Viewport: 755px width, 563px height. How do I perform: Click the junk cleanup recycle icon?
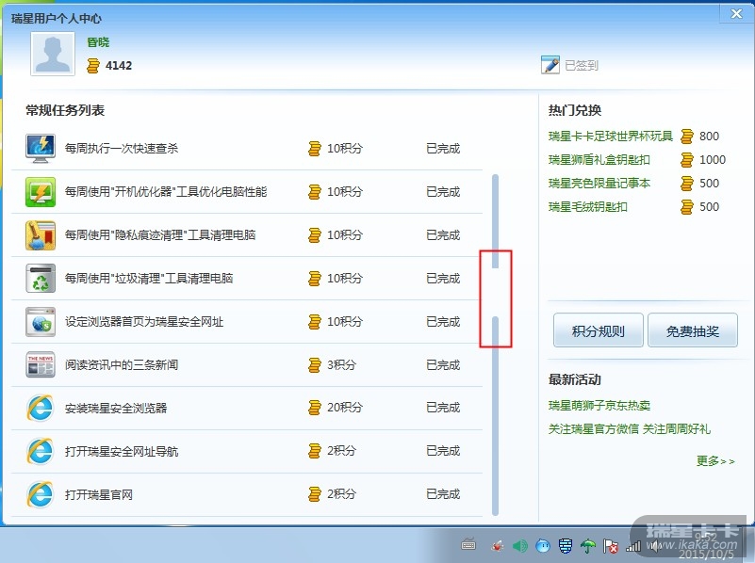point(41,279)
